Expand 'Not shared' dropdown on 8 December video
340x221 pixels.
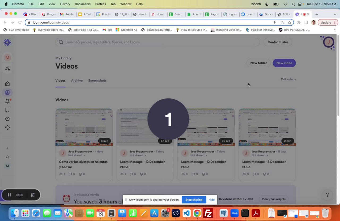(x=260, y=155)
